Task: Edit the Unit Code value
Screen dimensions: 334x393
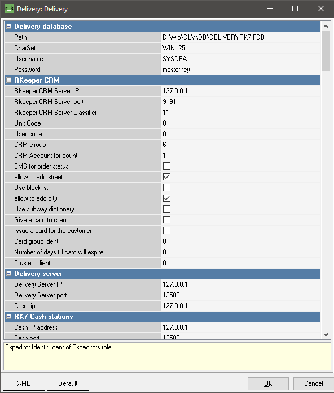Action: click(x=240, y=123)
